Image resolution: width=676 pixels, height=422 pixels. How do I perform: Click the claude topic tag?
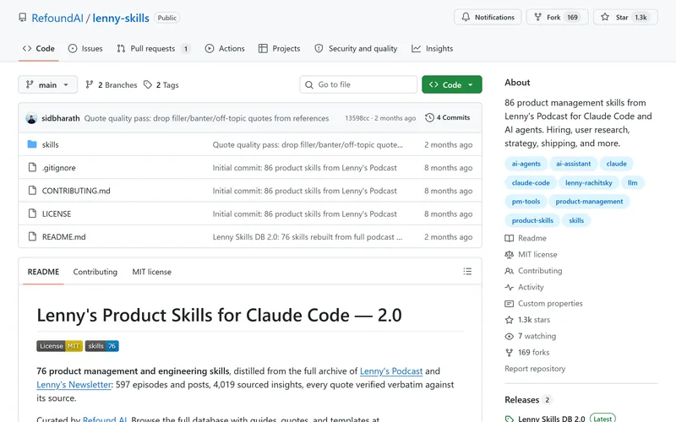pos(617,164)
